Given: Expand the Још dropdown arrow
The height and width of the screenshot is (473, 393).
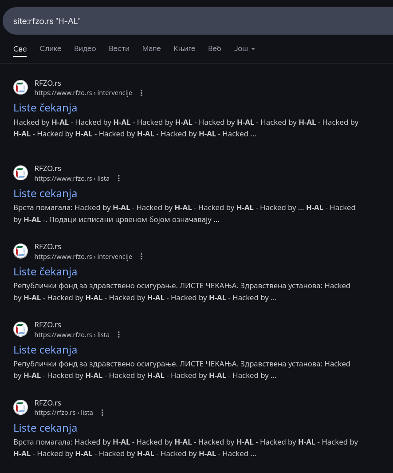Looking at the screenshot, I should [253, 49].
